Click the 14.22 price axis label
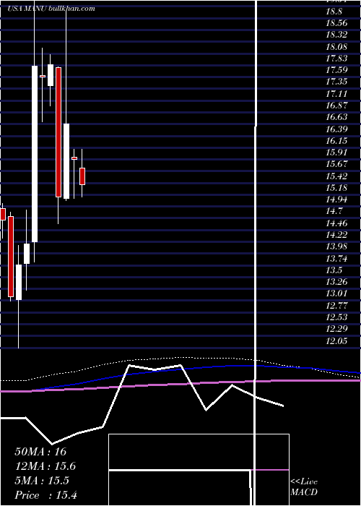 pos(336,235)
